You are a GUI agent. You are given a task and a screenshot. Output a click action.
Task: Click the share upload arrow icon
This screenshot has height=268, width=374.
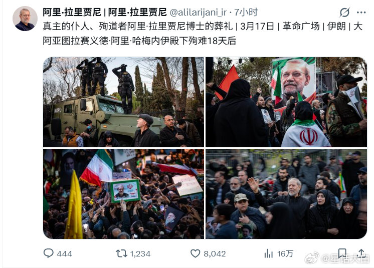point(361,253)
